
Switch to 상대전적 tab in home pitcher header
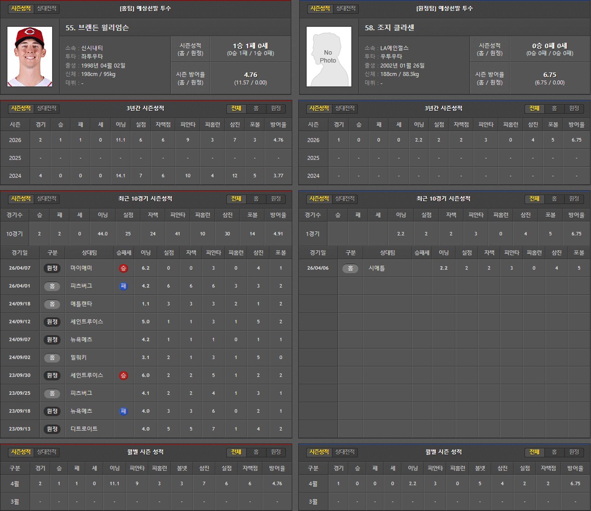pyautogui.click(x=47, y=9)
